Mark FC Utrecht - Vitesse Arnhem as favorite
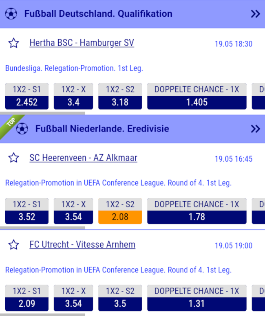Viewport: 265px width, 316px height. click(x=14, y=245)
